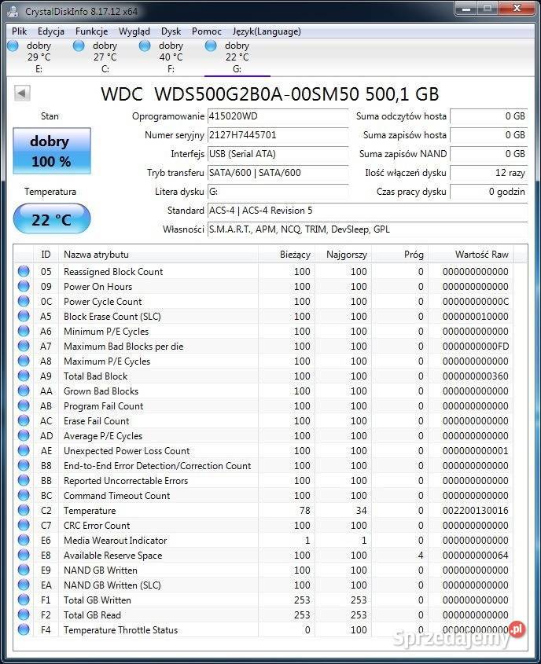
Task: Go to previous disk with left arrow
Action: pyautogui.click(x=22, y=94)
